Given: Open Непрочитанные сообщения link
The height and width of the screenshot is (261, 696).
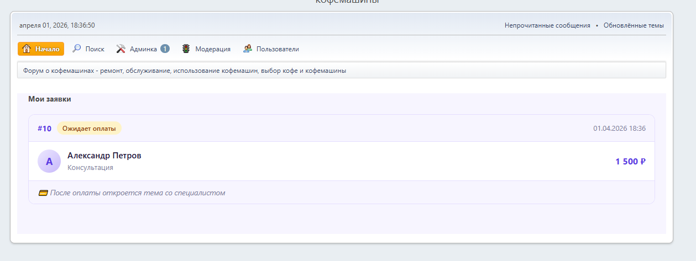Looking at the screenshot, I should [547, 25].
